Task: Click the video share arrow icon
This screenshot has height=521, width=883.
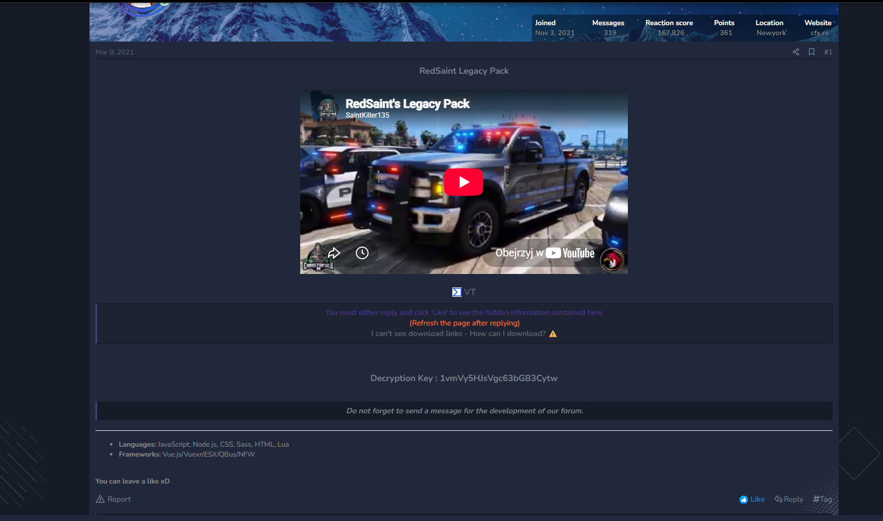Action: point(334,253)
